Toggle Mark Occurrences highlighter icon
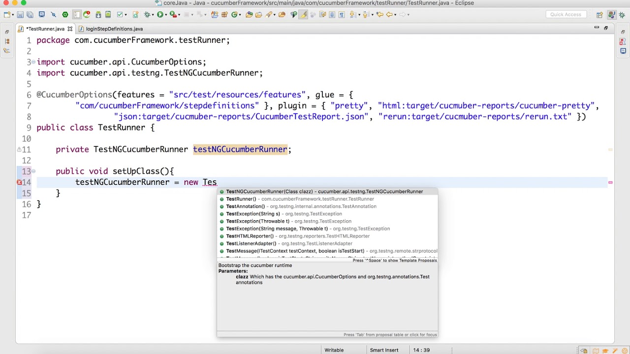The image size is (630, 354). [304, 15]
